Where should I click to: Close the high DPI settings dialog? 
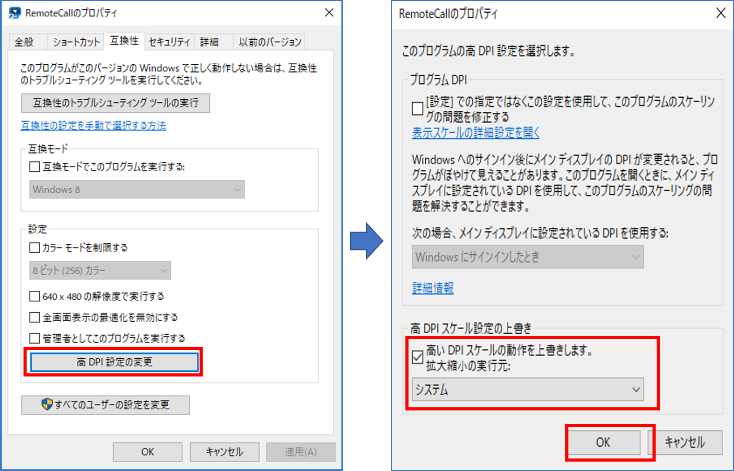pos(720,13)
